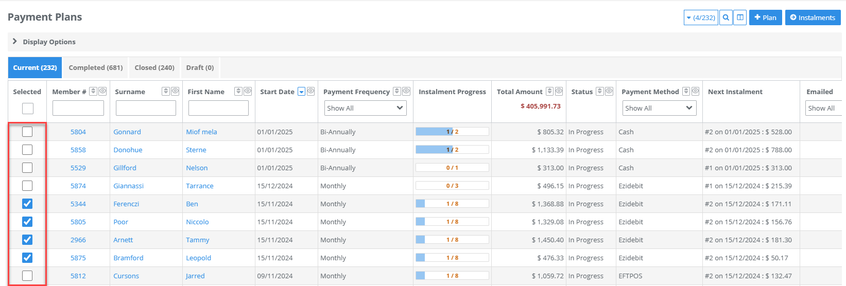Click Gonnard's 1/2 instalment progress bar

(x=452, y=132)
